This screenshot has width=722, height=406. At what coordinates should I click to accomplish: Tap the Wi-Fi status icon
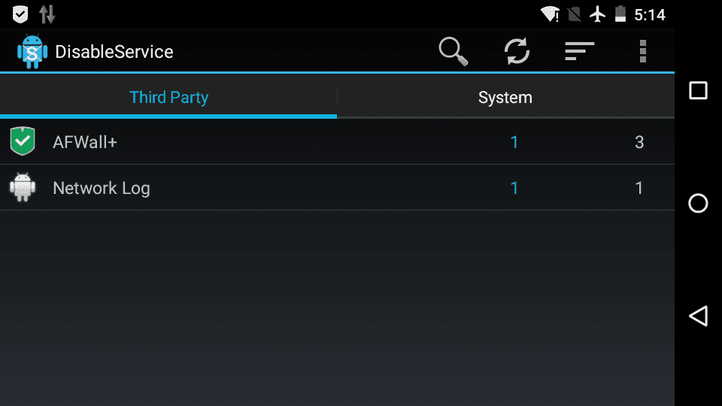point(550,14)
